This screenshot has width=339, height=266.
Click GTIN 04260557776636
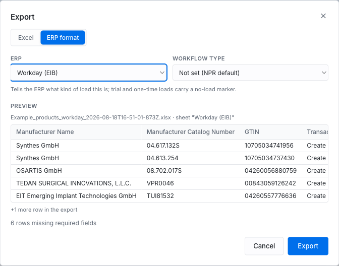(x=270, y=196)
